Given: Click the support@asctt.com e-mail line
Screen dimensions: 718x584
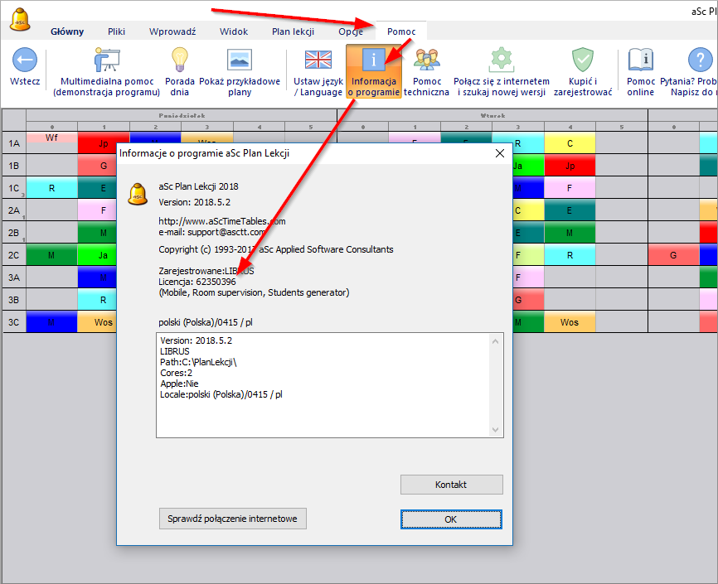Looking at the screenshot, I should [211, 232].
